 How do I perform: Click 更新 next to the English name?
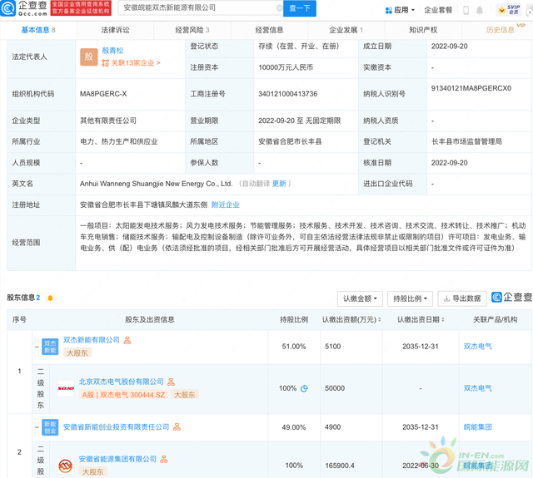pos(279,184)
